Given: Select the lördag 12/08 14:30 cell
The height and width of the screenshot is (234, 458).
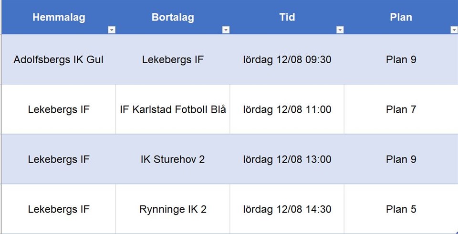Looking at the screenshot, I should point(287,209).
